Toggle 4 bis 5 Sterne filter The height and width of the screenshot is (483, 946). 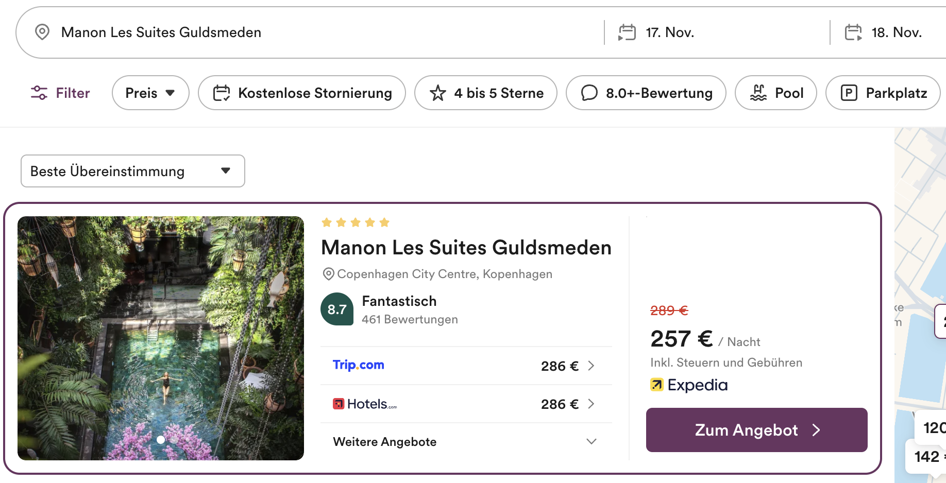pos(486,93)
